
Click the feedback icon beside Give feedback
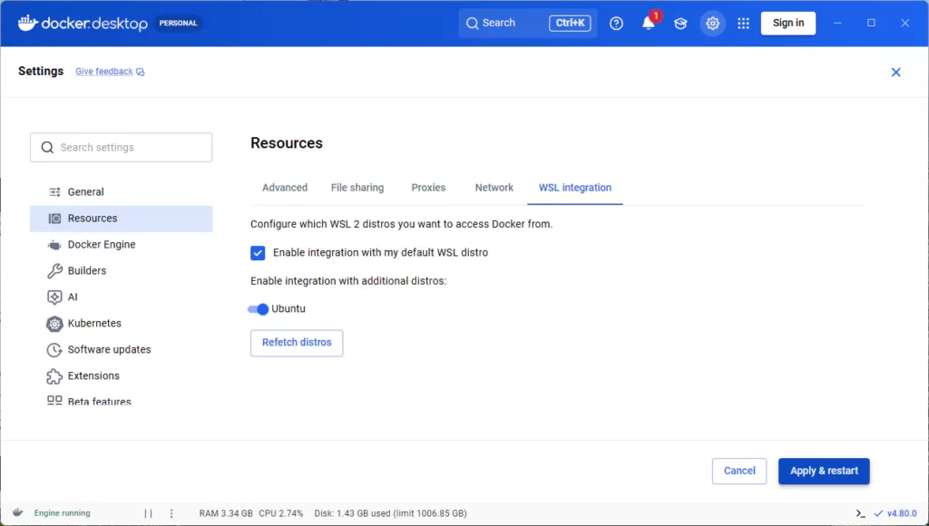[141, 72]
